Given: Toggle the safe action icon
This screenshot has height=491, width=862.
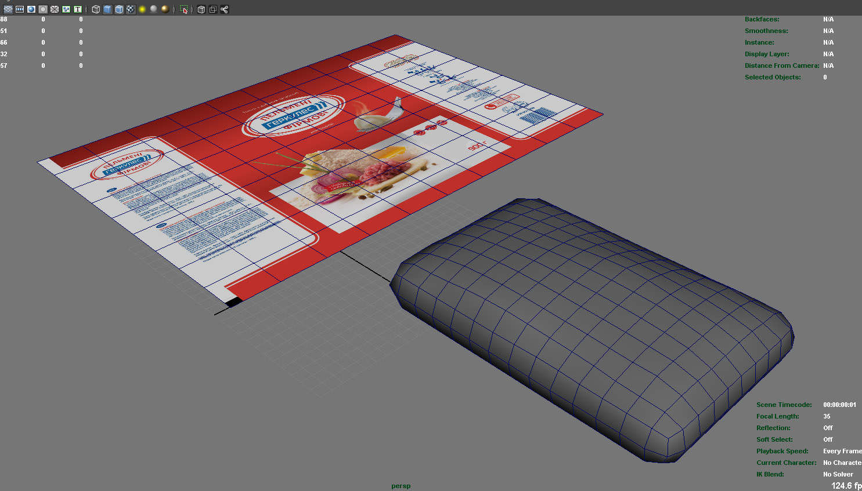Looking at the screenshot, I should 66,9.
